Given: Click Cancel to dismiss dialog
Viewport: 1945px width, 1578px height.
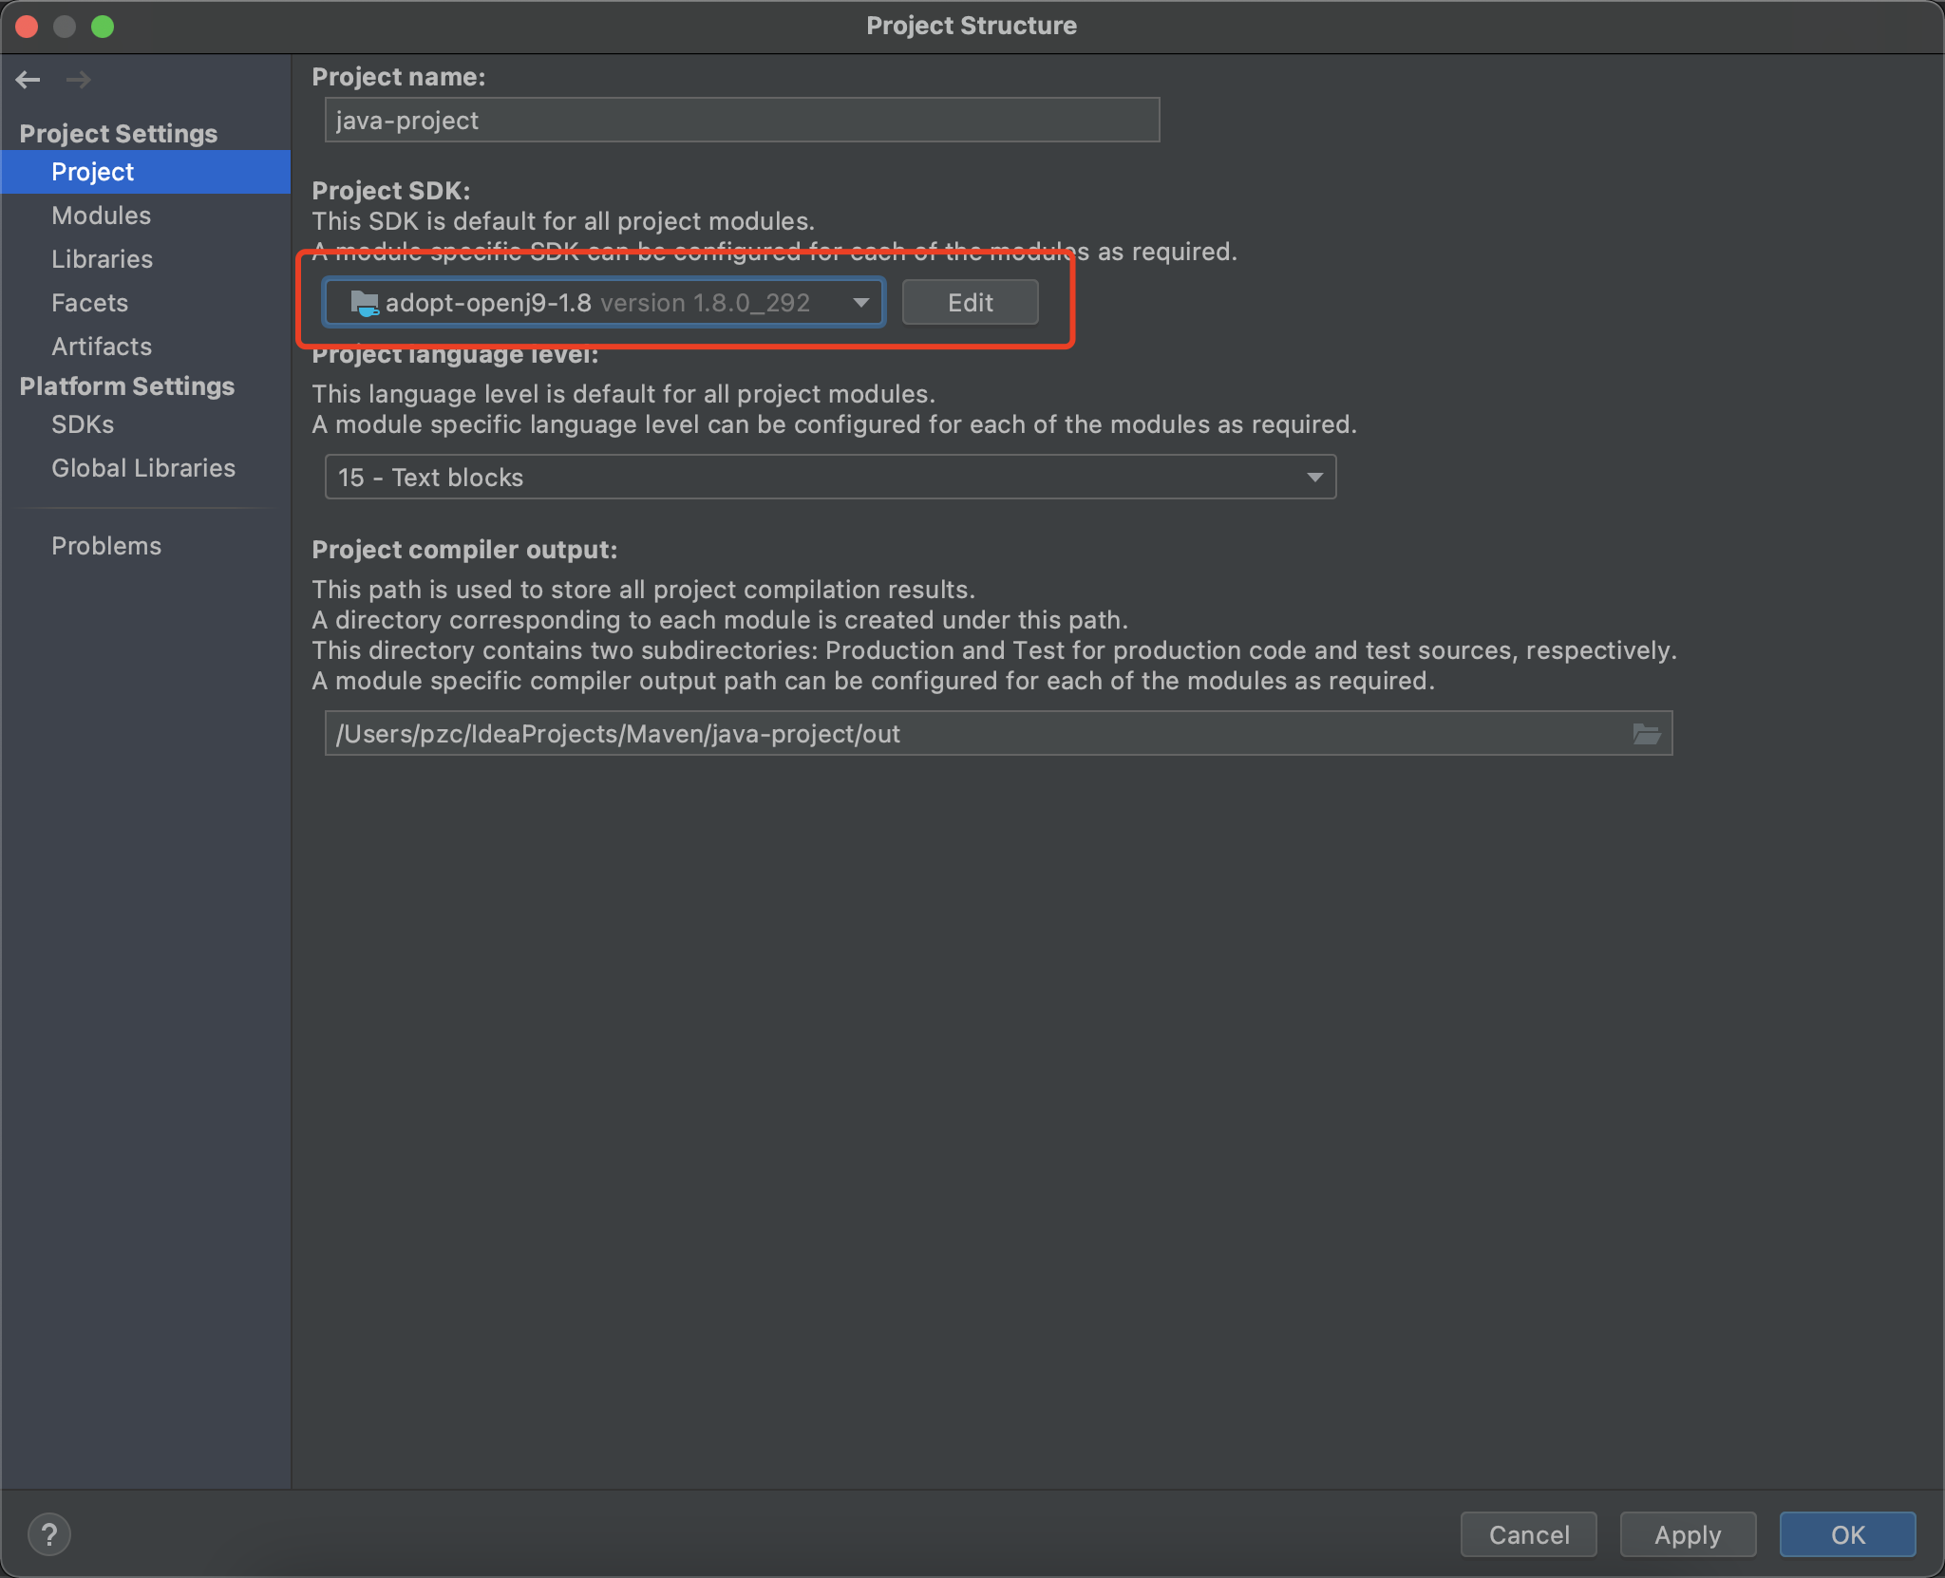Looking at the screenshot, I should click(x=1528, y=1534).
